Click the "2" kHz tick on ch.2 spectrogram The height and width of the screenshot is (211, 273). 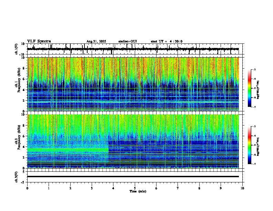(x=24, y=158)
